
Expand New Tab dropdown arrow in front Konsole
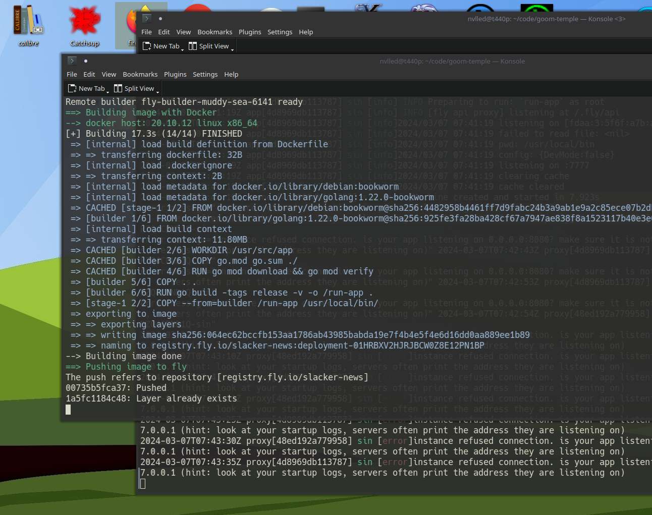point(107,91)
